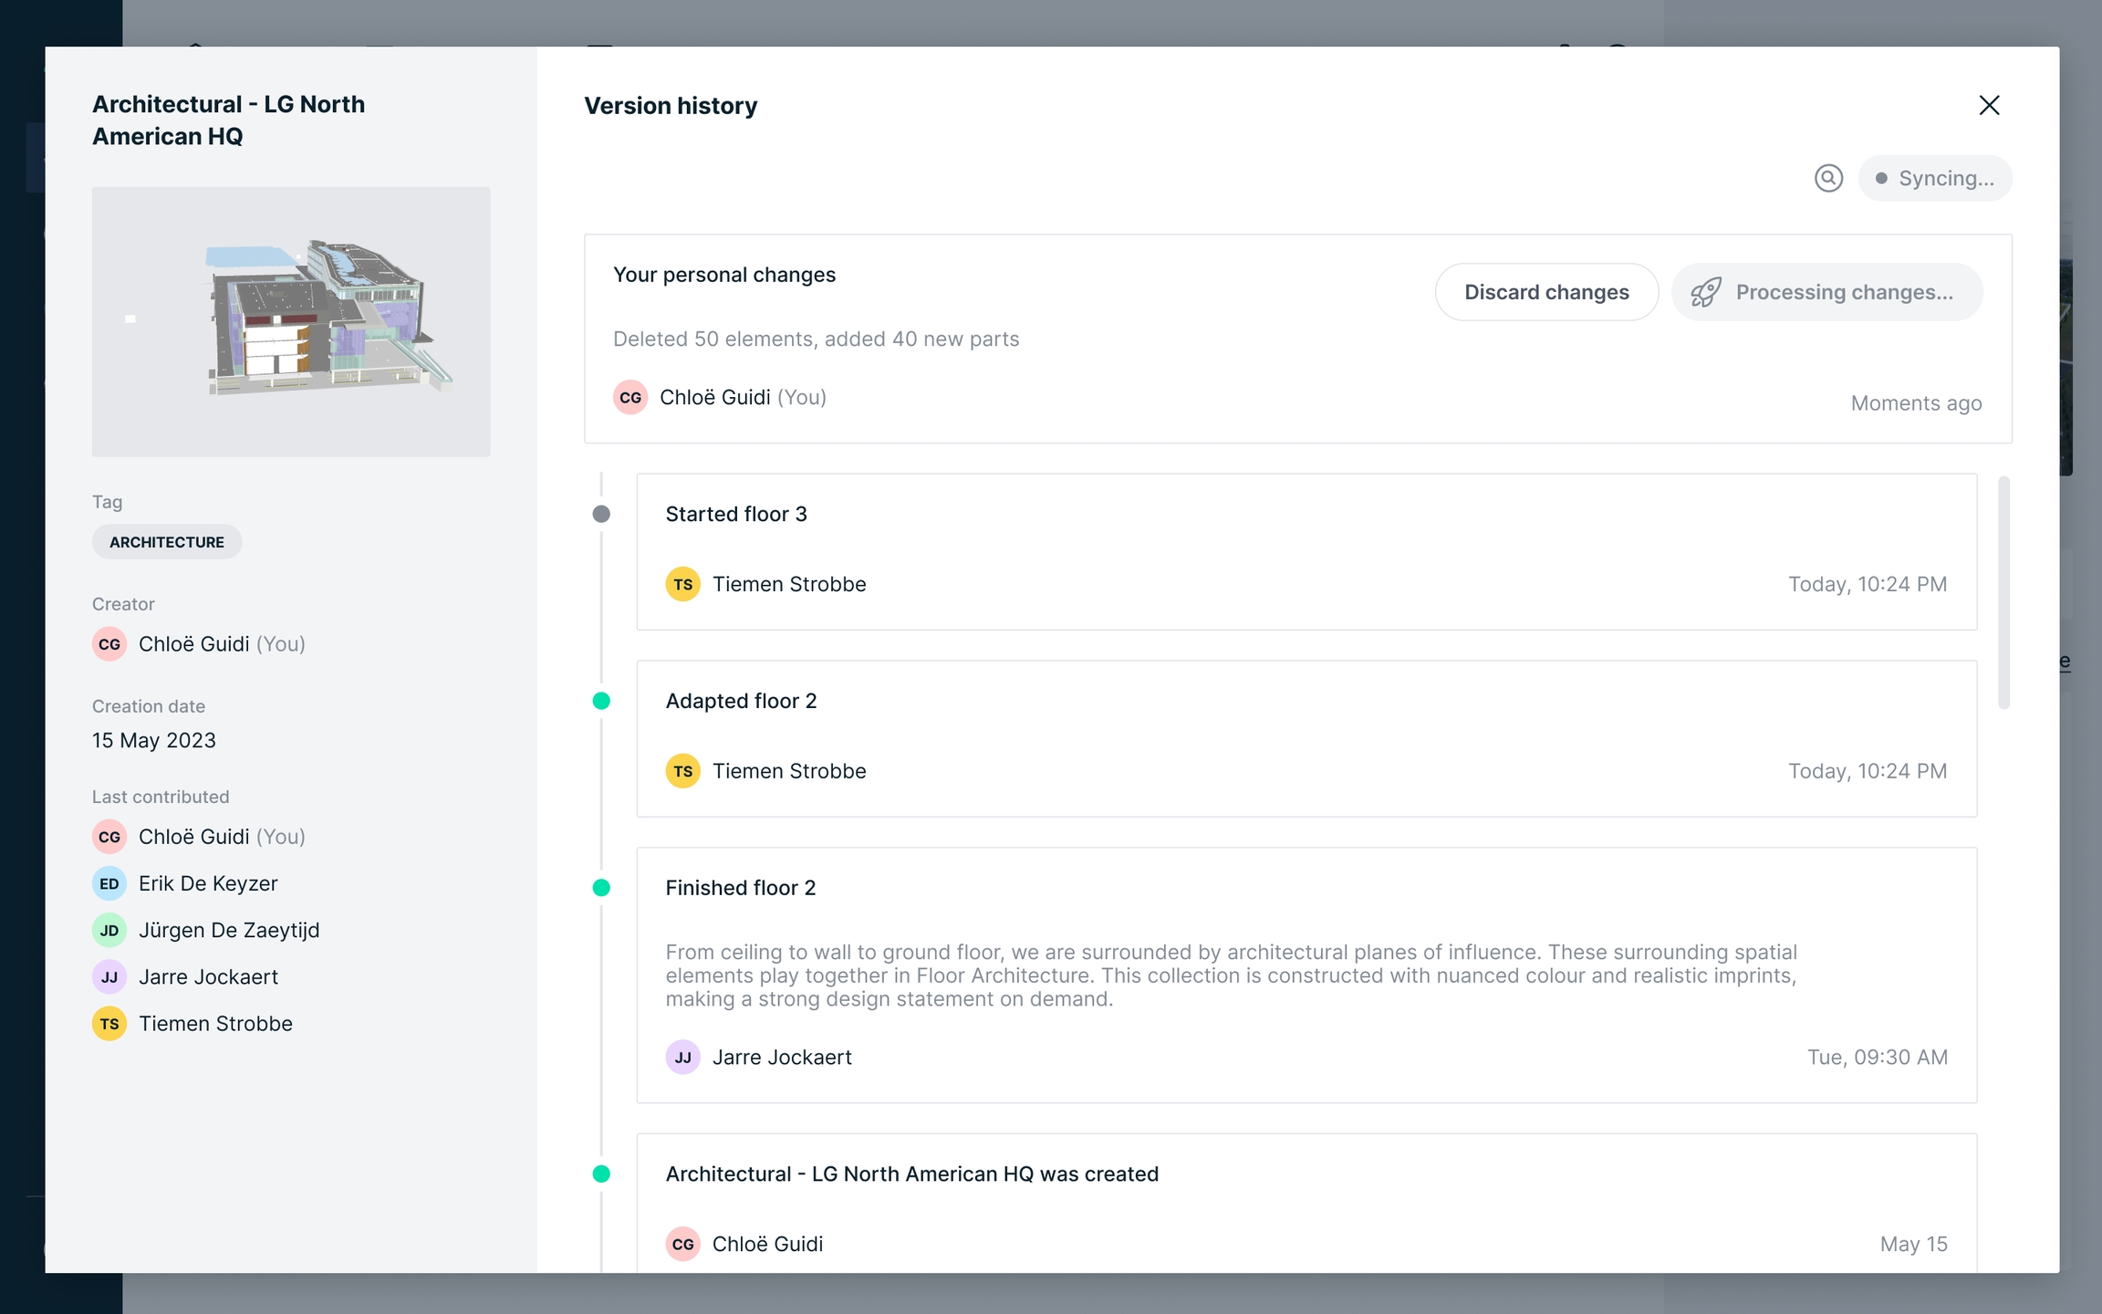Open the building model thumbnail preview
The height and width of the screenshot is (1314, 2102).
coord(291,321)
